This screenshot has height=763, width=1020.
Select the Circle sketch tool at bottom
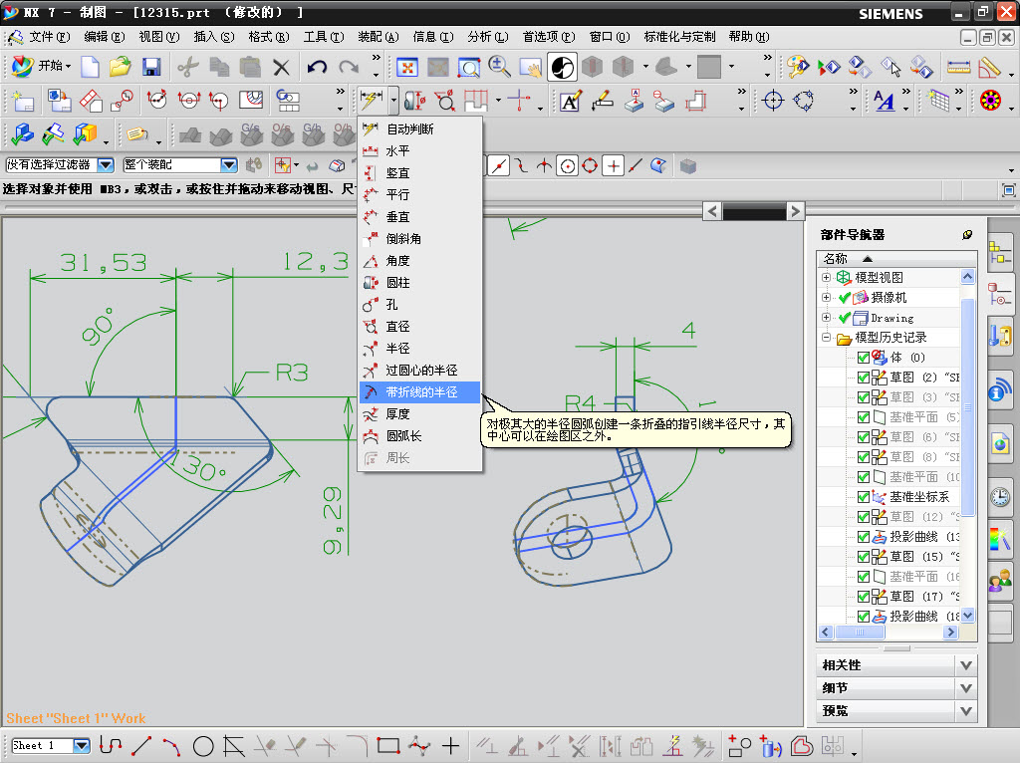pos(203,745)
